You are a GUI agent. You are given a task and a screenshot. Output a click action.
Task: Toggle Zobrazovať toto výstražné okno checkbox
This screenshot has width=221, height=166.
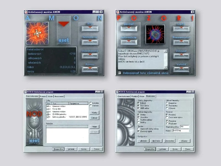coord(120,73)
